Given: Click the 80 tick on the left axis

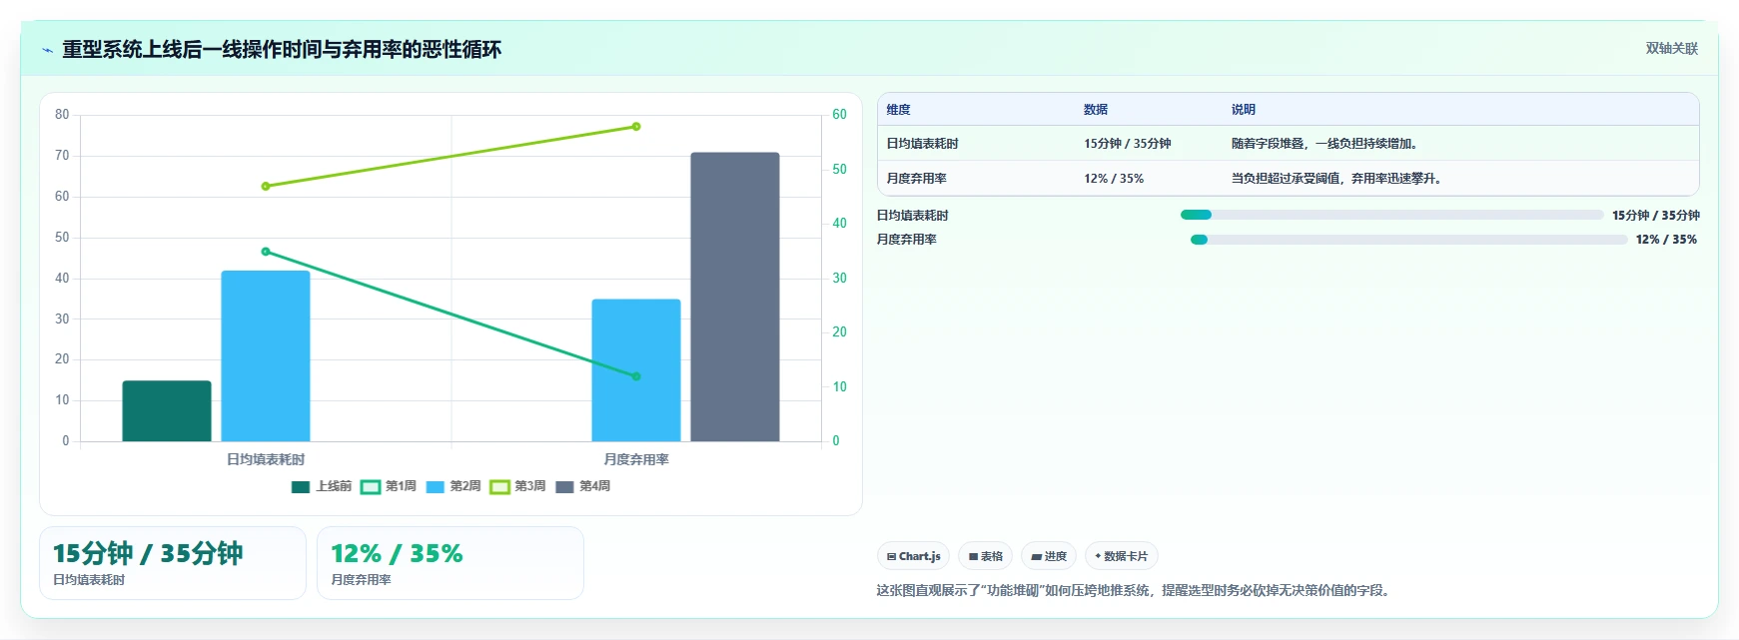Looking at the screenshot, I should click(x=62, y=115).
